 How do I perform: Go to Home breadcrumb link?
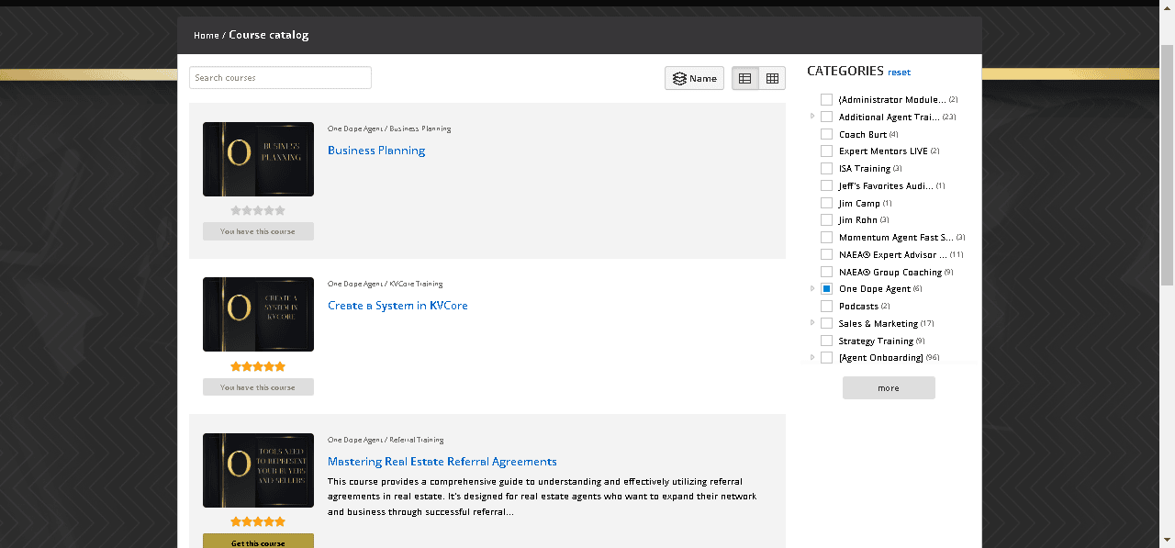pos(207,36)
